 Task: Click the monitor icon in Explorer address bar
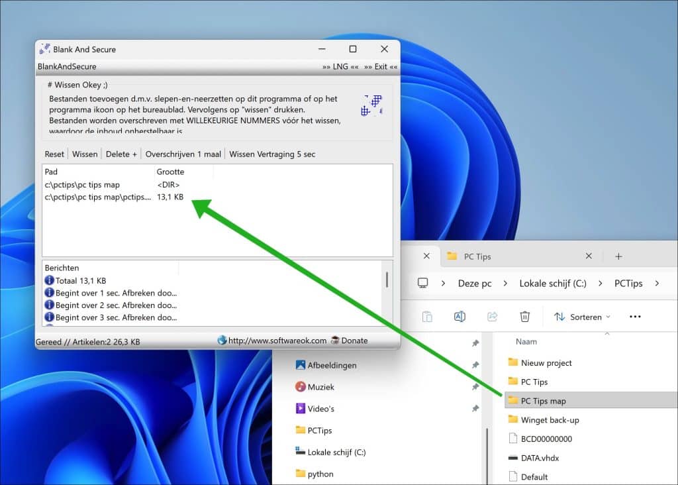[423, 284]
